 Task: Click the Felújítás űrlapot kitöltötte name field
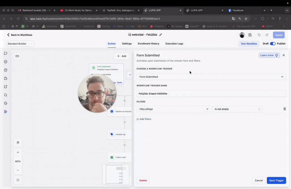click(211, 93)
